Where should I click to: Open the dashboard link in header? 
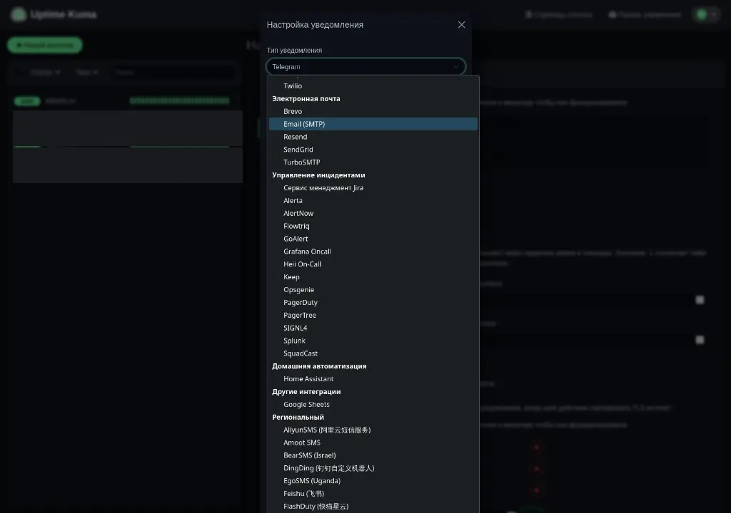pyautogui.click(x=645, y=15)
